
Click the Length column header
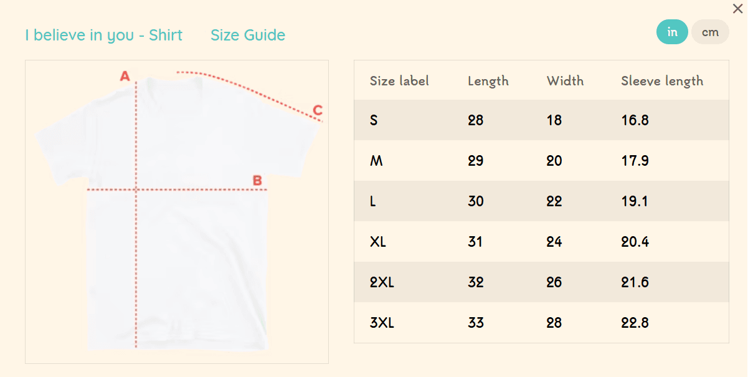[488, 81]
